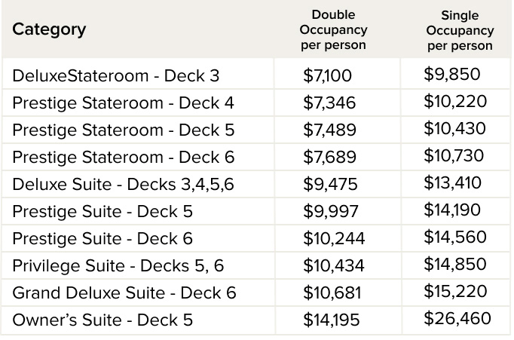Click the $9,850 single occupancy price

[452, 75]
